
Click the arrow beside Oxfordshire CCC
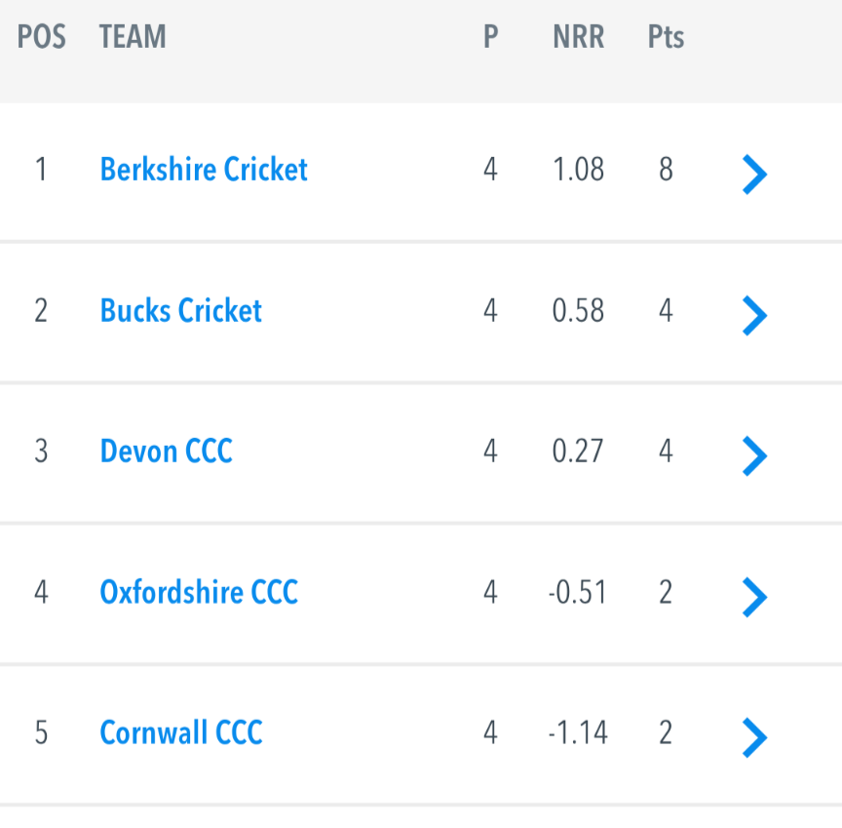754,597
